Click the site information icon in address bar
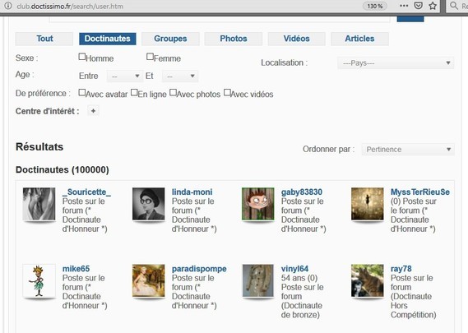 pos(8,6)
